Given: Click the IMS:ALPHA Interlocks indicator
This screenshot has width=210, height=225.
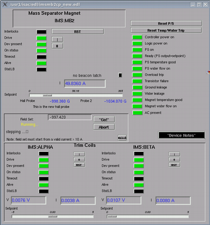Looking at the screenshot, I should pyautogui.click(x=44, y=154).
